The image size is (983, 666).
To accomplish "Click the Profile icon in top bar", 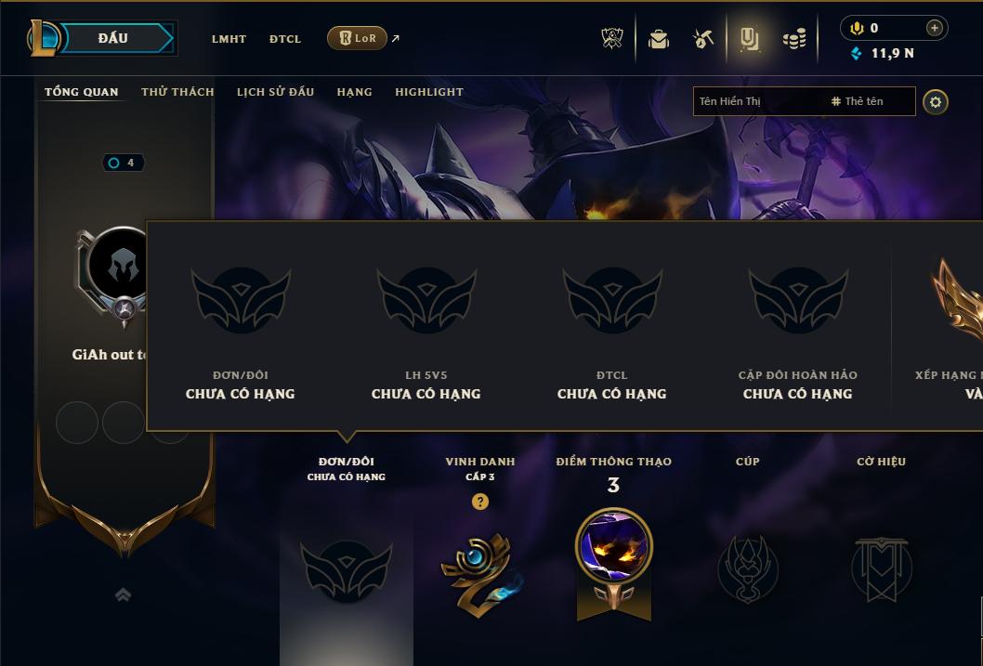I will tap(749, 39).
